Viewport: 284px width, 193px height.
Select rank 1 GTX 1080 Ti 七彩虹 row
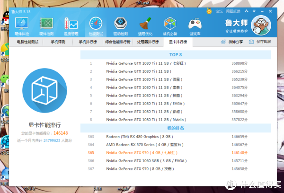click(176, 63)
